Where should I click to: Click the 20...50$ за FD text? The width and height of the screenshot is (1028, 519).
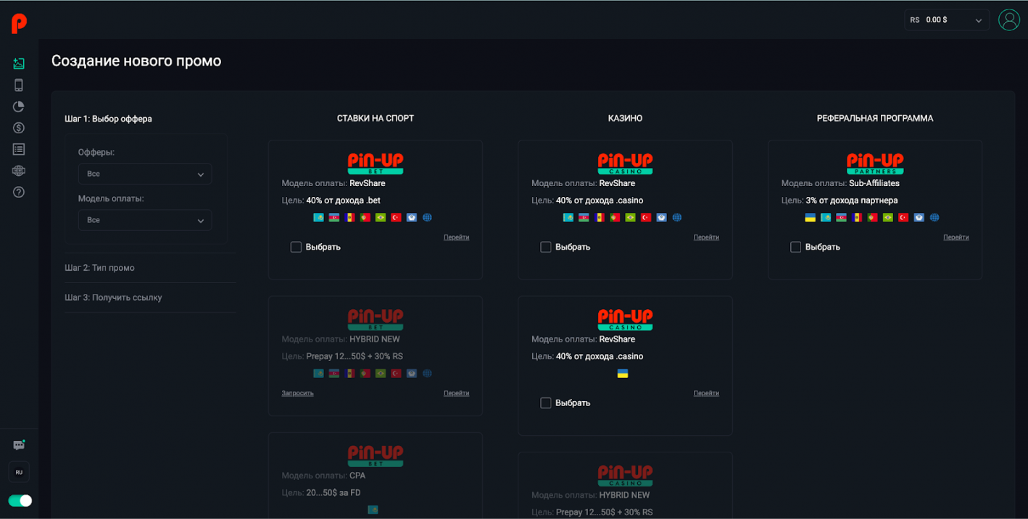(x=333, y=493)
